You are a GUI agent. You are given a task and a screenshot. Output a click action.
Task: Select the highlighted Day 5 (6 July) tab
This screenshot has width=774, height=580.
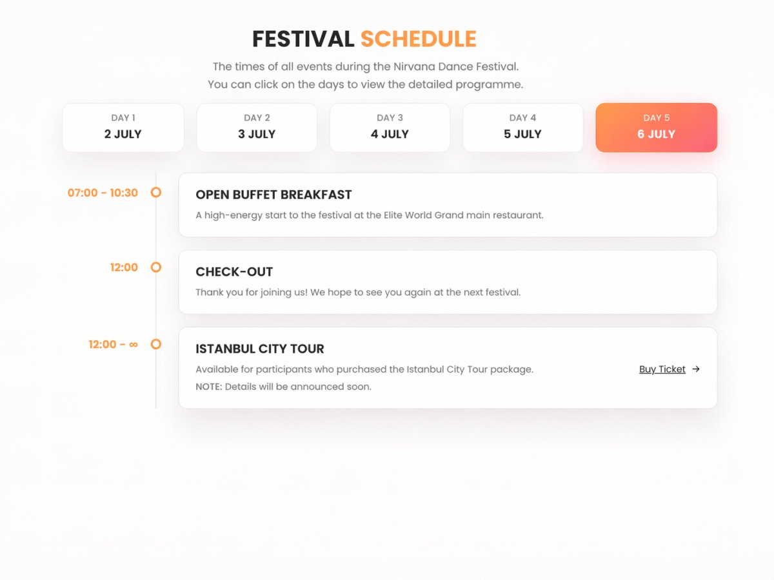[656, 128]
